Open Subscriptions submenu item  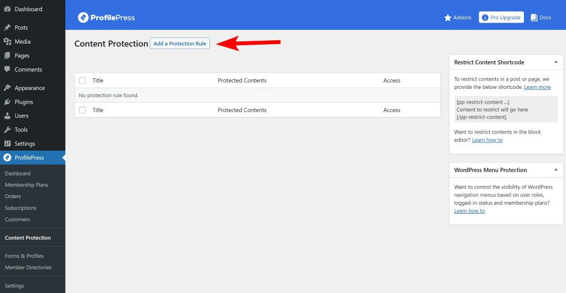(x=20, y=208)
